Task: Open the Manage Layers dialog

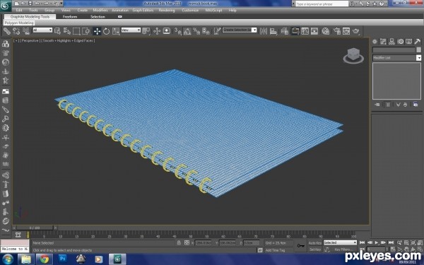Action: click(x=284, y=31)
